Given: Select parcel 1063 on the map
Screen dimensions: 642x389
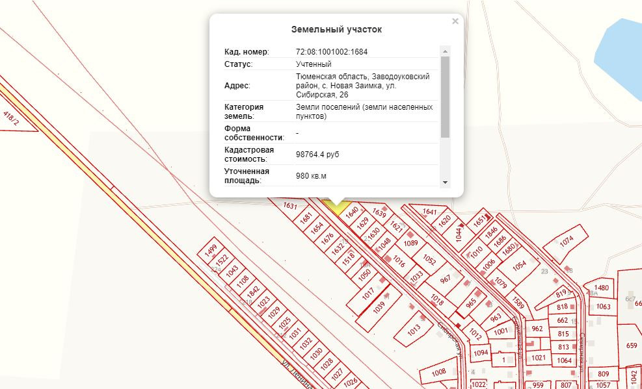Looking at the screenshot, I should coord(603,307).
